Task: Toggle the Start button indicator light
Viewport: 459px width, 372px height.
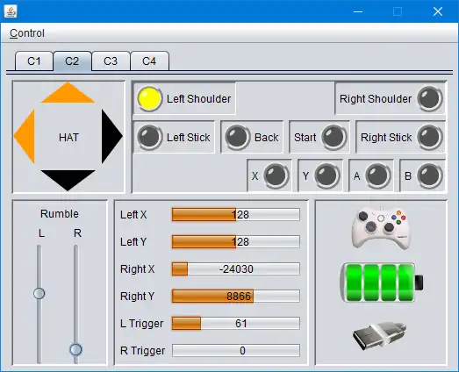Action: pos(333,137)
